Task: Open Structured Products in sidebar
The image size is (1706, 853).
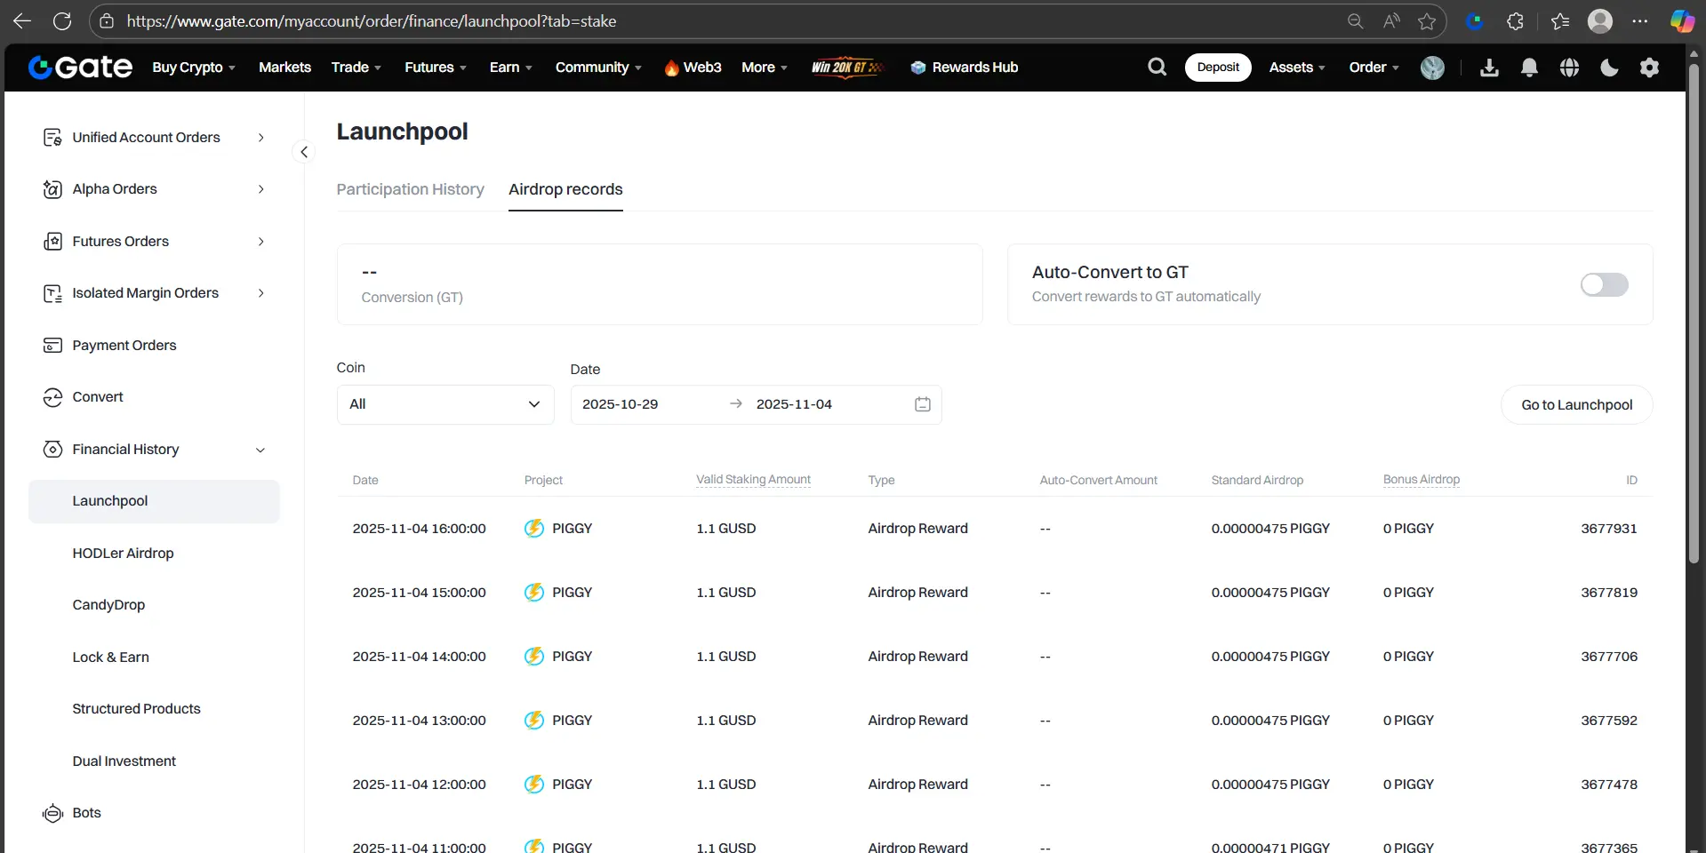Action: [x=136, y=709]
